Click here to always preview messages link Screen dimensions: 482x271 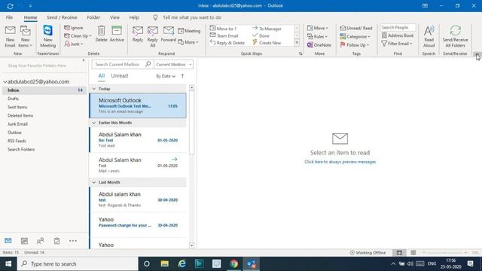click(340, 162)
